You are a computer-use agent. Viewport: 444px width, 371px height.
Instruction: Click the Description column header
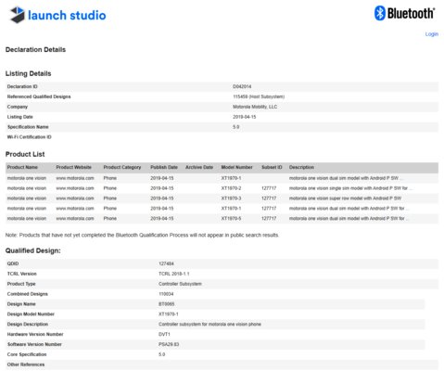click(301, 167)
